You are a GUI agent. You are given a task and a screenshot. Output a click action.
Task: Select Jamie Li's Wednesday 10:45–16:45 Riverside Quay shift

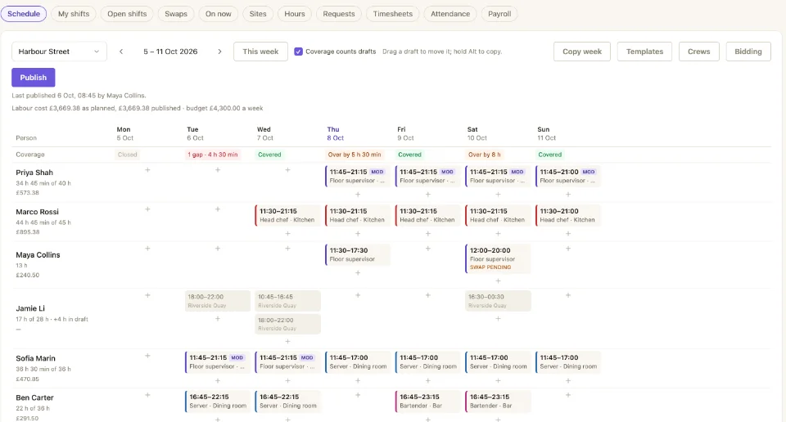coord(287,301)
